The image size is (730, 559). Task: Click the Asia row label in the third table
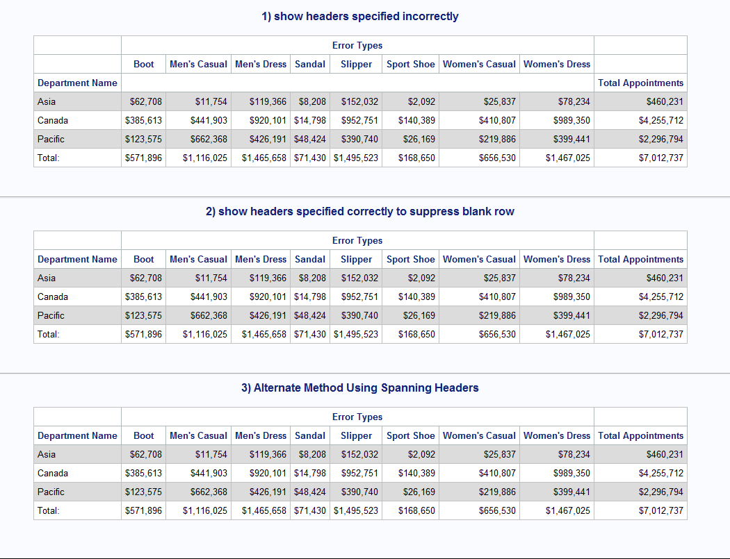click(x=47, y=454)
